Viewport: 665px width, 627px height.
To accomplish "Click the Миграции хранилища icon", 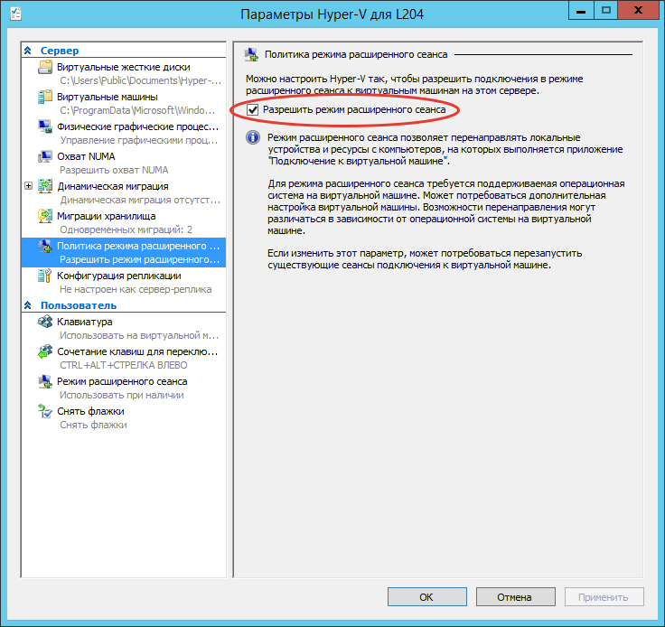I will [x=45, y=216].
